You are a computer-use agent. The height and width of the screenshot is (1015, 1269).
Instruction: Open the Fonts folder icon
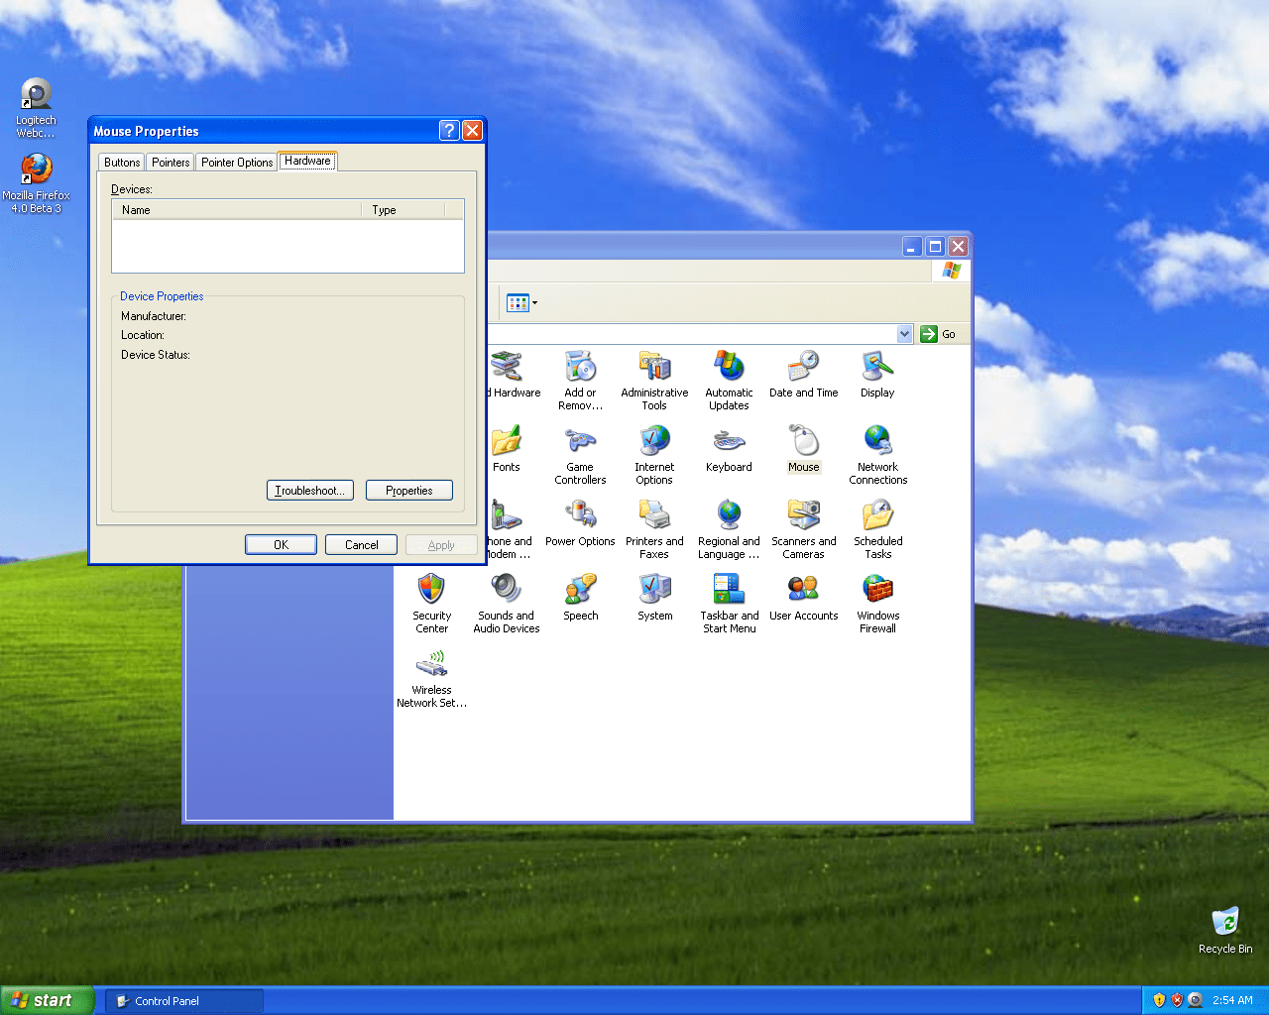click(507, 448)
